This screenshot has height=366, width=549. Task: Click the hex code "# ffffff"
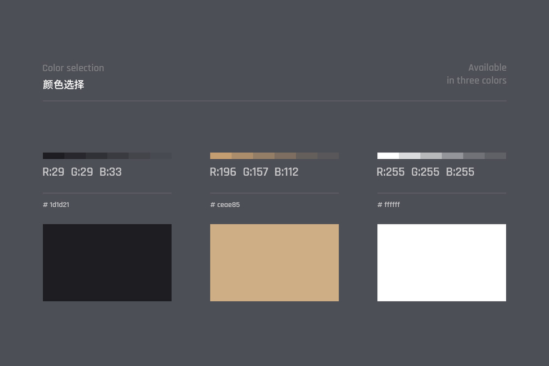tap(388, 204)
